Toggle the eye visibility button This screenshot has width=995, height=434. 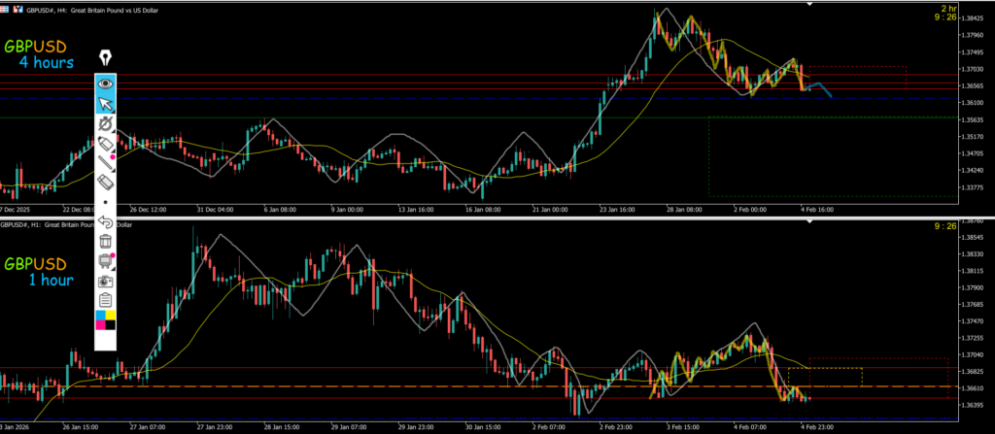pos(106,84)
